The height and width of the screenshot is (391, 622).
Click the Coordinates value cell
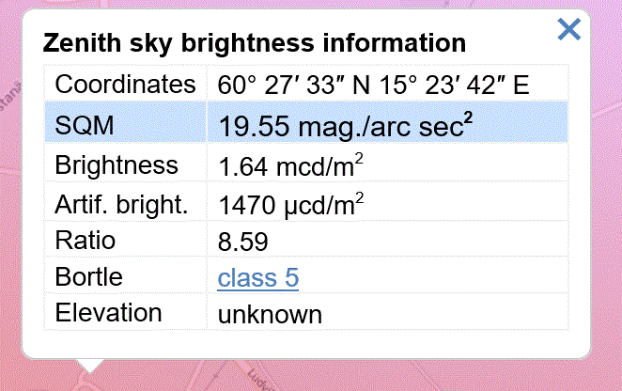tap(387, 85)
